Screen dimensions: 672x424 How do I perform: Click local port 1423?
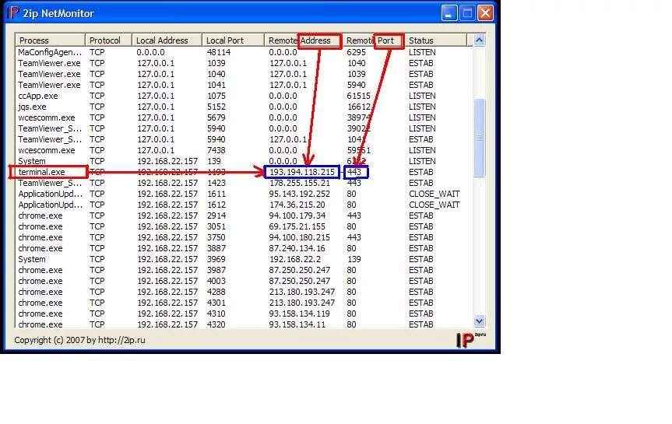click(216, 183)
